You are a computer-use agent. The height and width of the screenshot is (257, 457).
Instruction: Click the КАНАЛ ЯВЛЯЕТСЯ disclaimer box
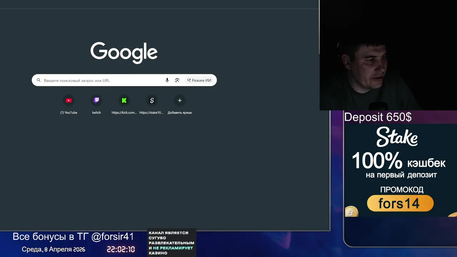click(x=172, y=243)
